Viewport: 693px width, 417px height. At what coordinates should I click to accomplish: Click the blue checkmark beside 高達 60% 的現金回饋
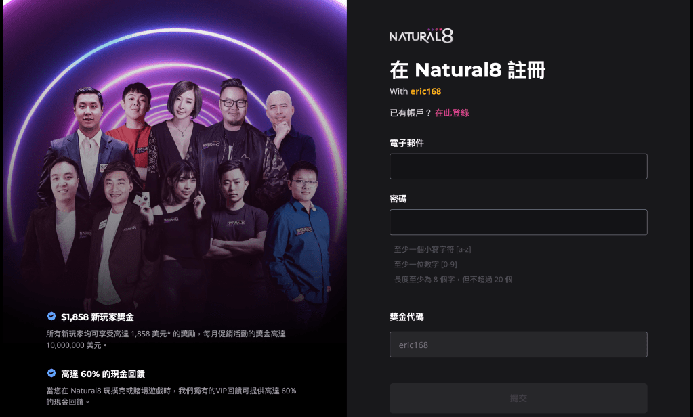51,373
